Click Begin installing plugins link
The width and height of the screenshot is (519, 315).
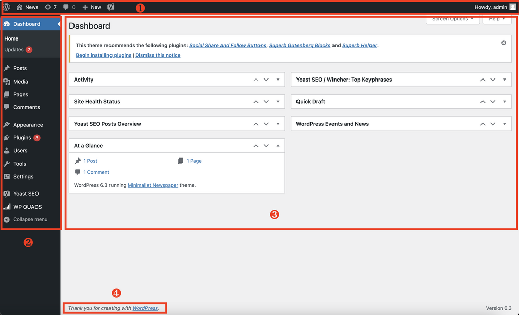(x=103, y=55)
